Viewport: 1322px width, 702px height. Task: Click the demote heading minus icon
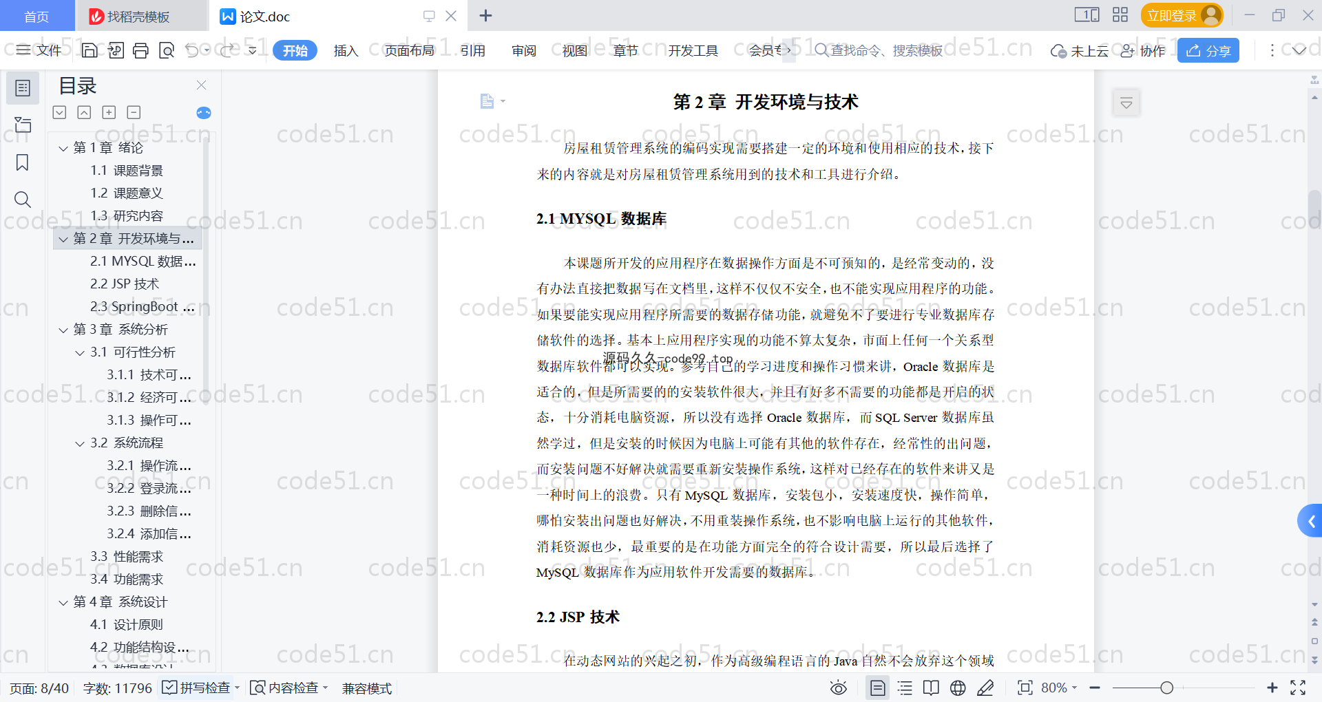coord(134,112)
